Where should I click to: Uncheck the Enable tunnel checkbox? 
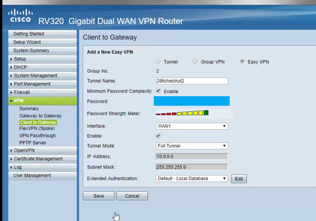tap(158, 136)
